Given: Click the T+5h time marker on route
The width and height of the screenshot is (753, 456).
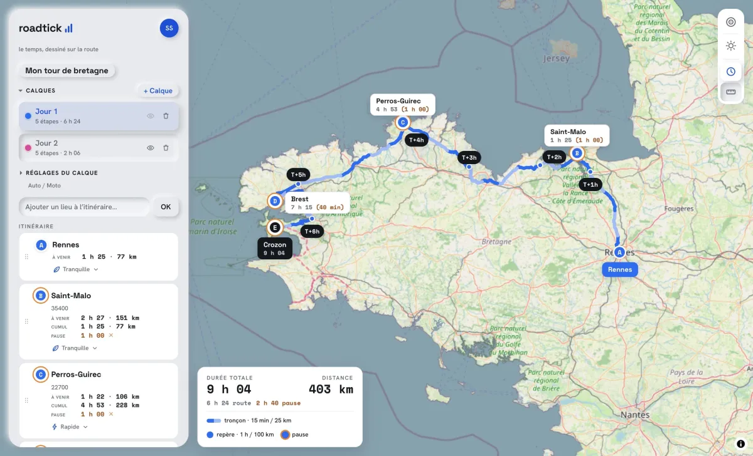Looking at the screenshot, I should pyautogui.click(x=298, y=175).
